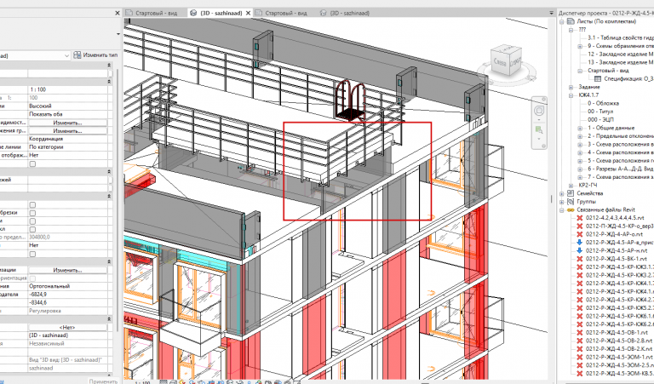Toggle the checkbox in the ...кл property row
The height and width of the screenshot is (384, 654).
pos(32,229)
